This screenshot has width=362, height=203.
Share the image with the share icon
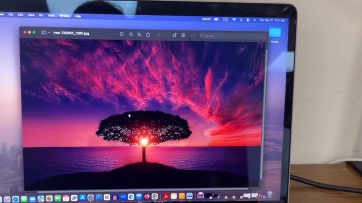[x=148, y=35]
